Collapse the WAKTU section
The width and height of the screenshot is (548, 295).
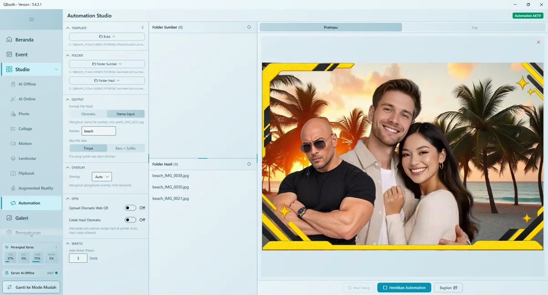[68, 243]
